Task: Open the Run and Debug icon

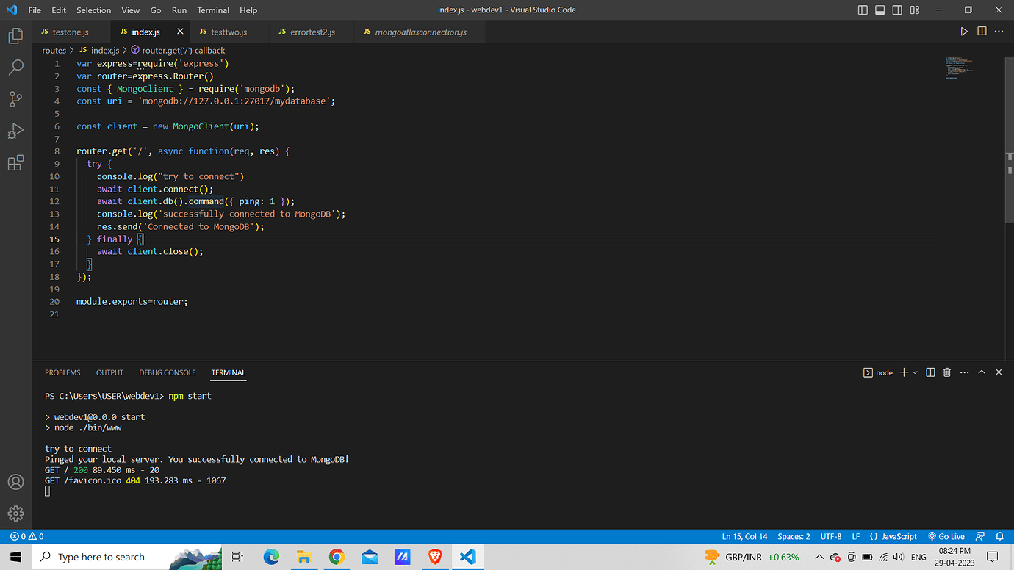Action: point(15,131)
